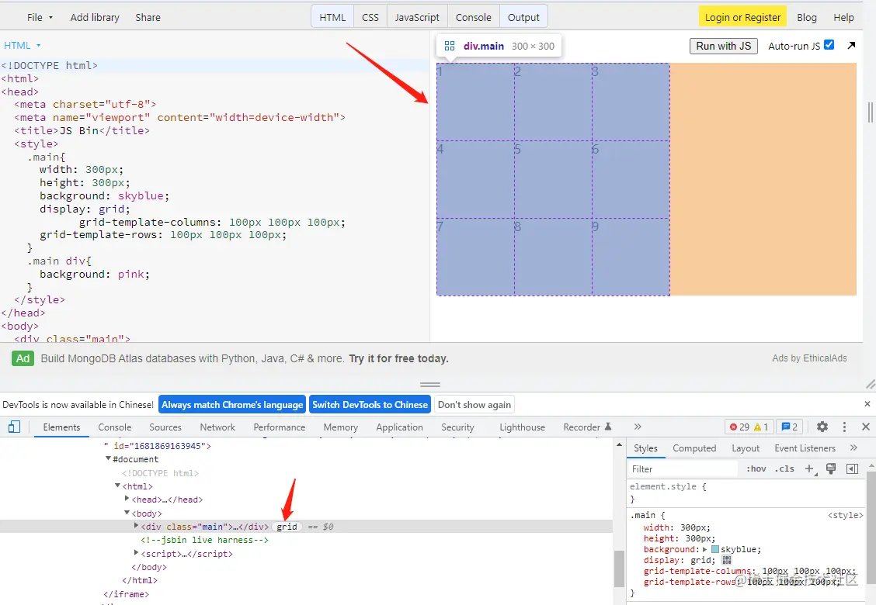Pop out the JS Bin output panel arrow

[x=851, y=46]
